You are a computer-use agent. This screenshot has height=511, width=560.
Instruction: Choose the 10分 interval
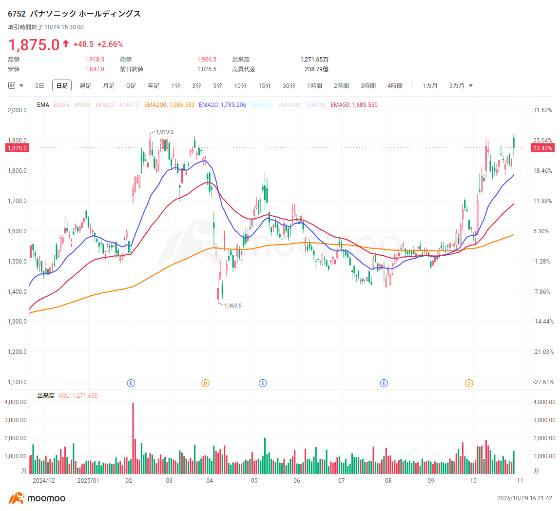point(240,86)
